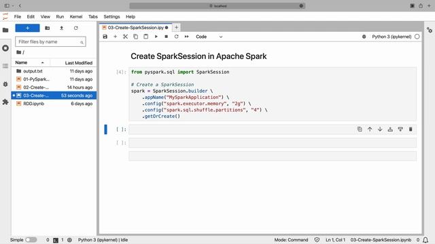Click the blue New Launcher button
435x244 pixels.
tap(27, 28)
